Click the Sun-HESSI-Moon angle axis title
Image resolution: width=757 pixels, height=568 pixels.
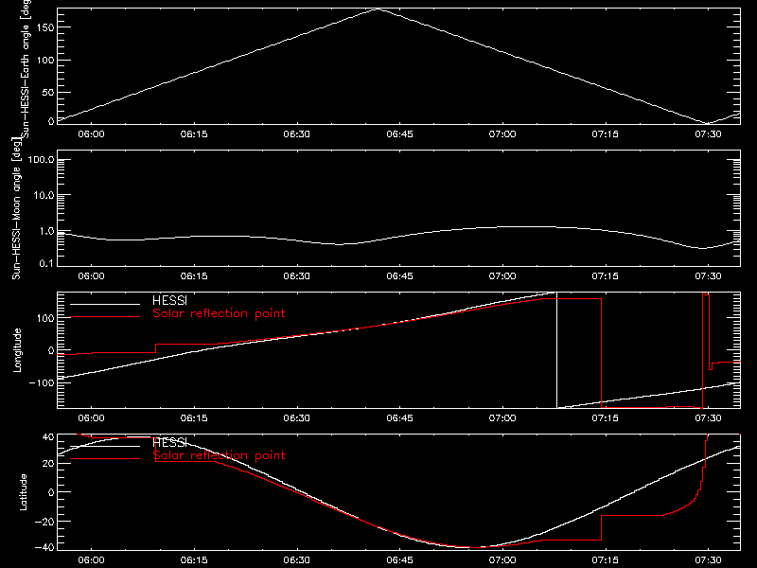[x=16, y=208]
